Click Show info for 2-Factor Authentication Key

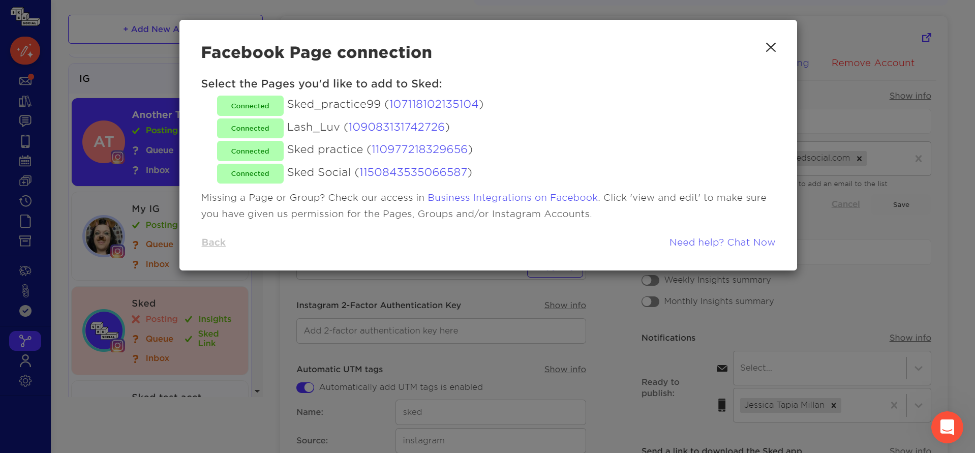[x=565, y=305]
